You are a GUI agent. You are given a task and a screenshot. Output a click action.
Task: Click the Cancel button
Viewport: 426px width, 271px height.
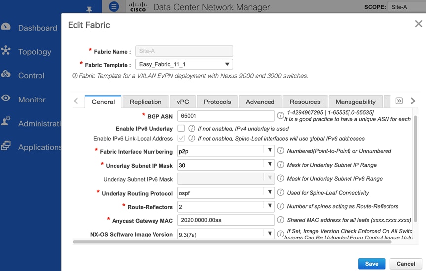406,264
